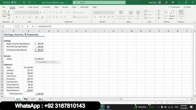Click the Borders icon
This screenshot has width=196, height=110.
30,17
